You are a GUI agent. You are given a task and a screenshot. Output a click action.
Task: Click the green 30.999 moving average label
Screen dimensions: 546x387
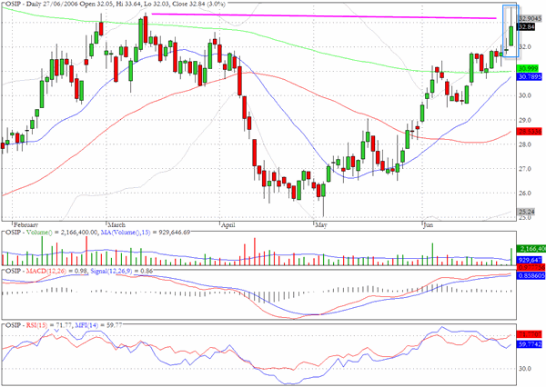pyautogui.click(x=528, y=68)
